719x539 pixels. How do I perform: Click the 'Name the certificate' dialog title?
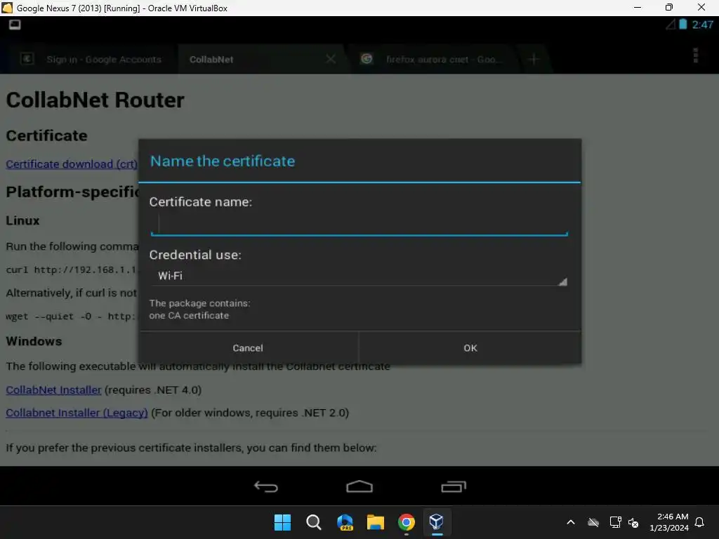click(223, 161)
